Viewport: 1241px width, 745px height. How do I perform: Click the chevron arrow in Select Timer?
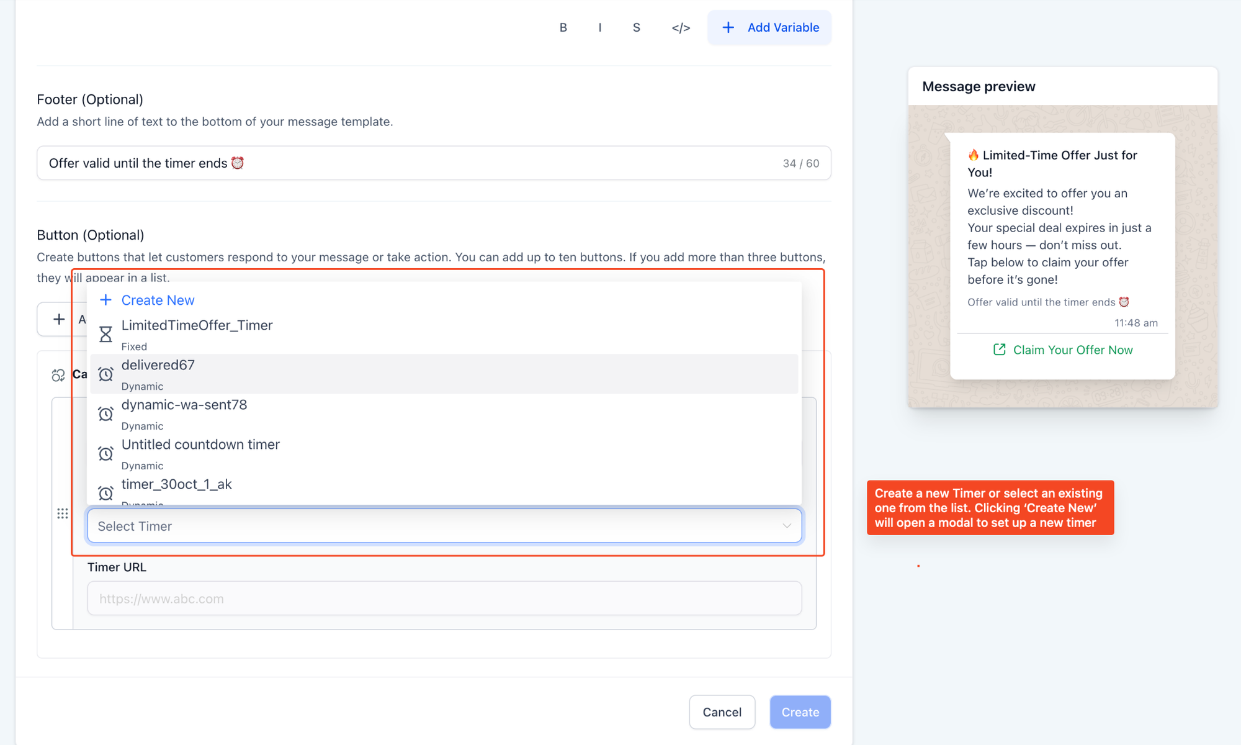coord(786,526)
